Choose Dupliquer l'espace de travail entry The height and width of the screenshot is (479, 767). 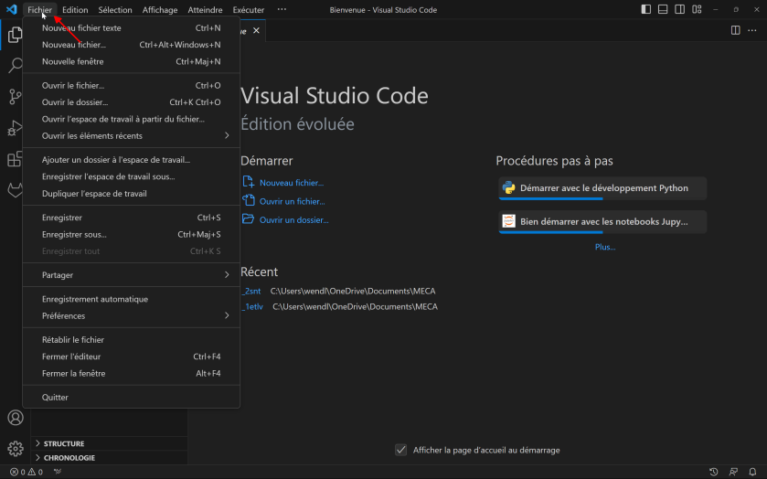pos(131,193)
